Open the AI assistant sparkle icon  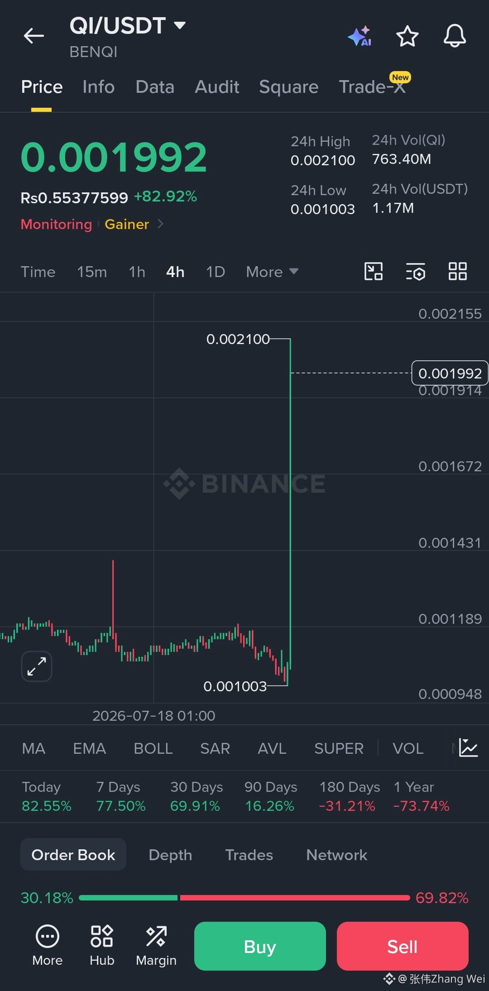[x=360, y=36]
